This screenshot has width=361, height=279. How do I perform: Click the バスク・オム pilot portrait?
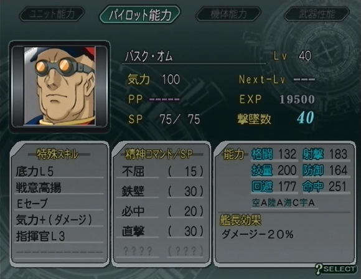(60, 86)
